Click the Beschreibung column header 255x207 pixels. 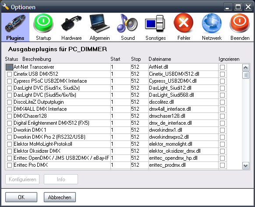pyautogui.click(x=37, y=59)
